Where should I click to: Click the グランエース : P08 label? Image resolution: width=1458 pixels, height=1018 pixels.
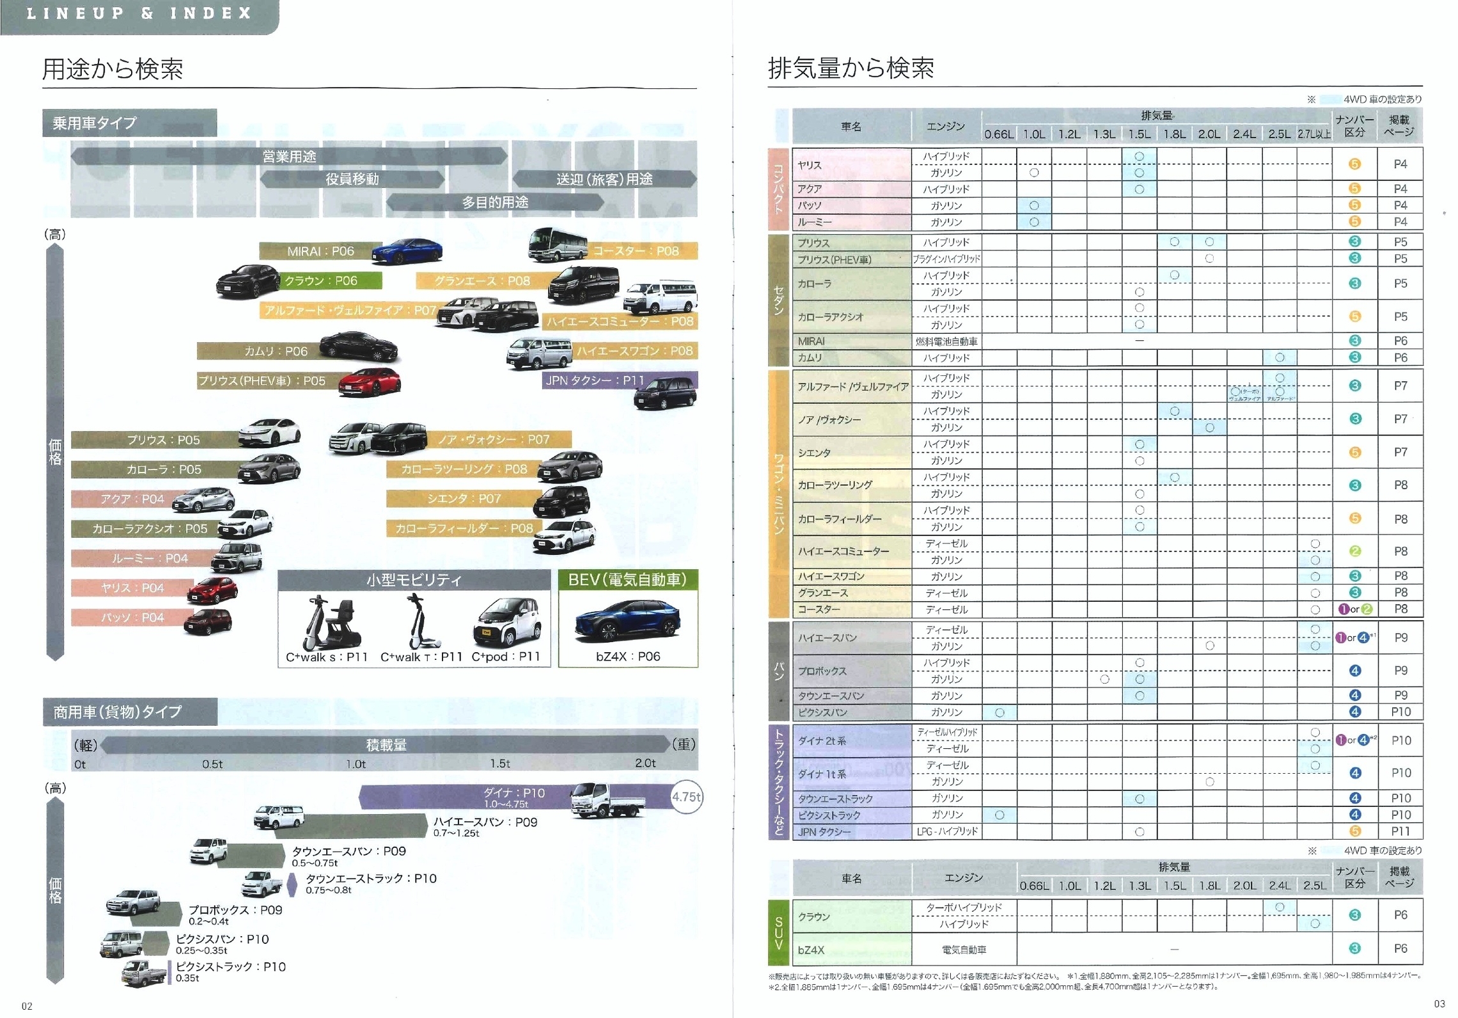click(482, 281)
